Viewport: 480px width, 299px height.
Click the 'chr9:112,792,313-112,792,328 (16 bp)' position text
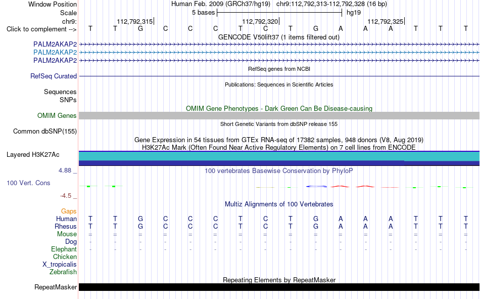coord(331,4)
